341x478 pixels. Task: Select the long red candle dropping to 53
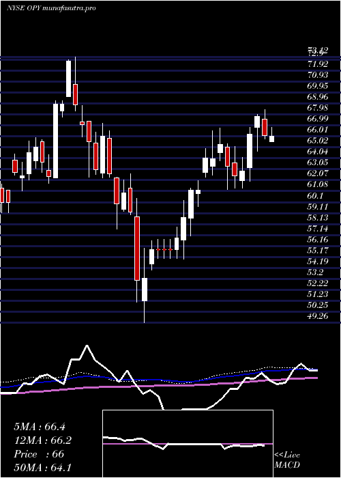pyautogui.click(x=137, y=249)
